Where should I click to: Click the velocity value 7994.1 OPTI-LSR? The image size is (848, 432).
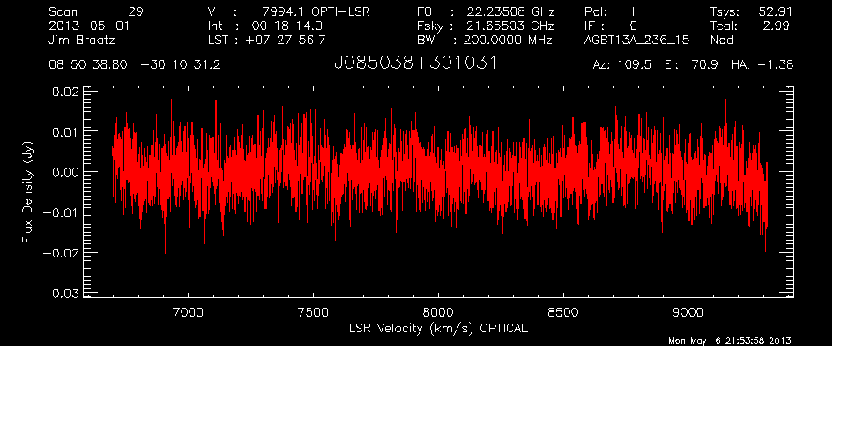tap(316, 11)
